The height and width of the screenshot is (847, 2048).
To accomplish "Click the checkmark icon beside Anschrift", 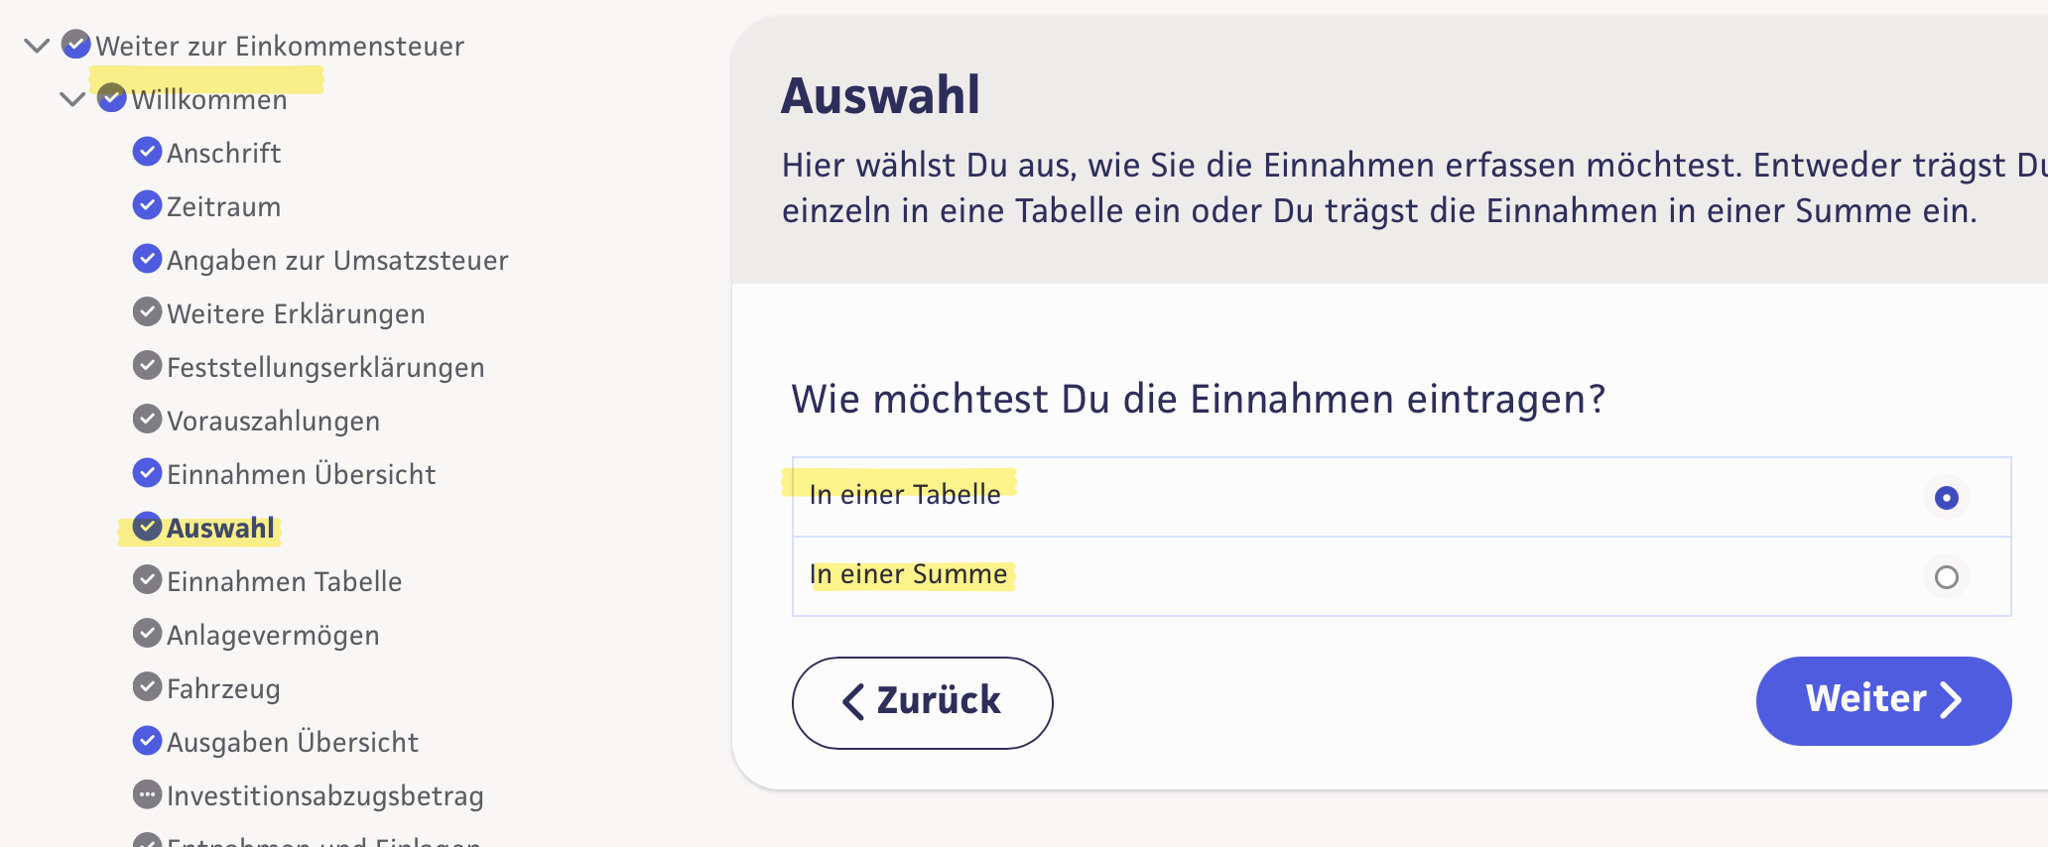I will click(x=147, y=152).
